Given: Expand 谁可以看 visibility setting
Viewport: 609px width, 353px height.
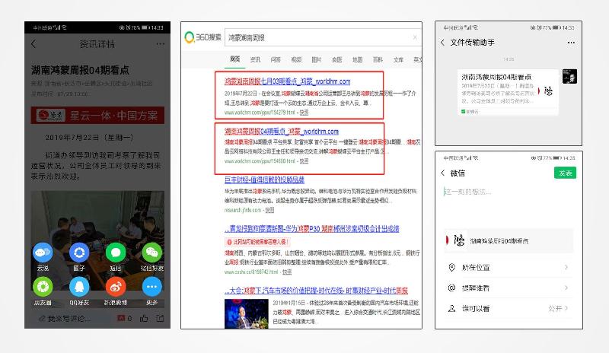Looking at the screenshot, I should pos(566,308).
